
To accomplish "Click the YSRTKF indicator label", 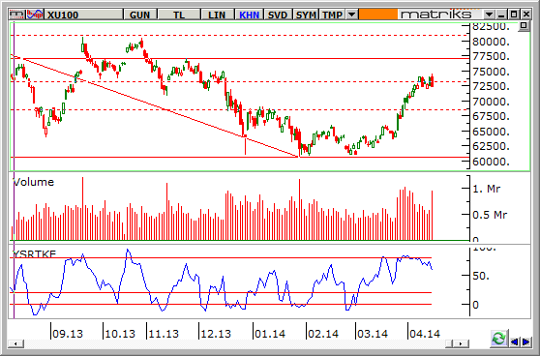I will [x=34, y=254].
